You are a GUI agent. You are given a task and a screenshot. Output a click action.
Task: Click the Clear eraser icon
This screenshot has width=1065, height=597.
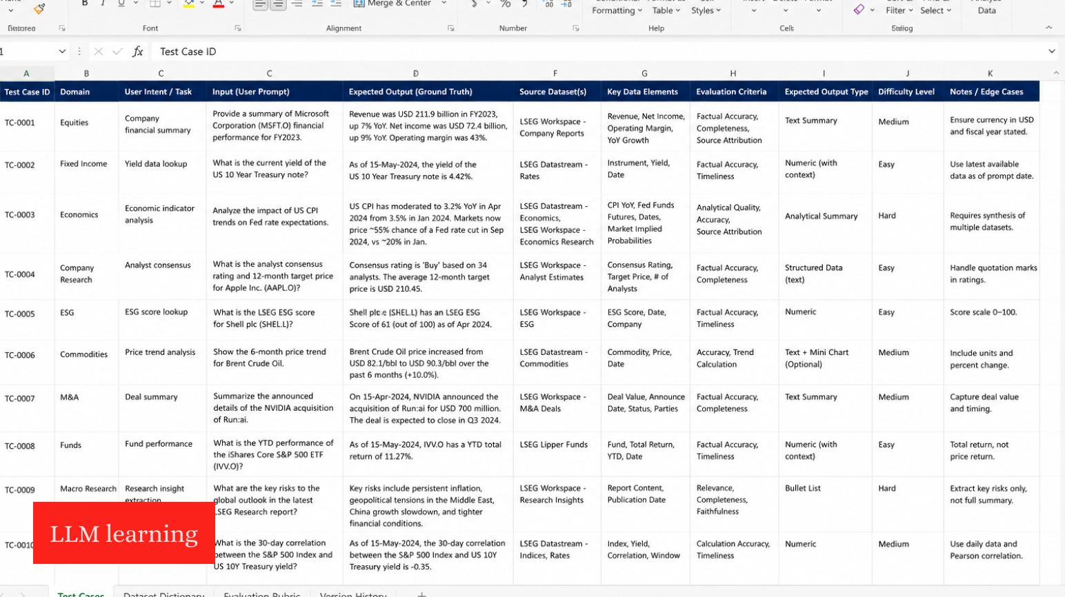pos(859,9)
